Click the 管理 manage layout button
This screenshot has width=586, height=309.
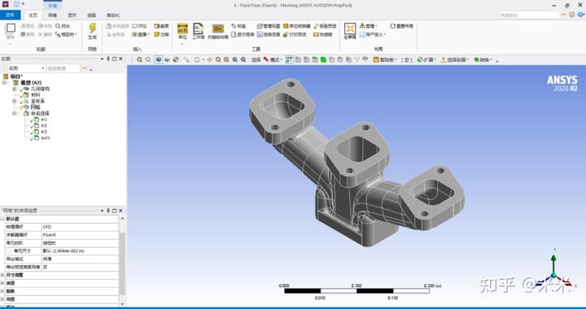(369, 26)
